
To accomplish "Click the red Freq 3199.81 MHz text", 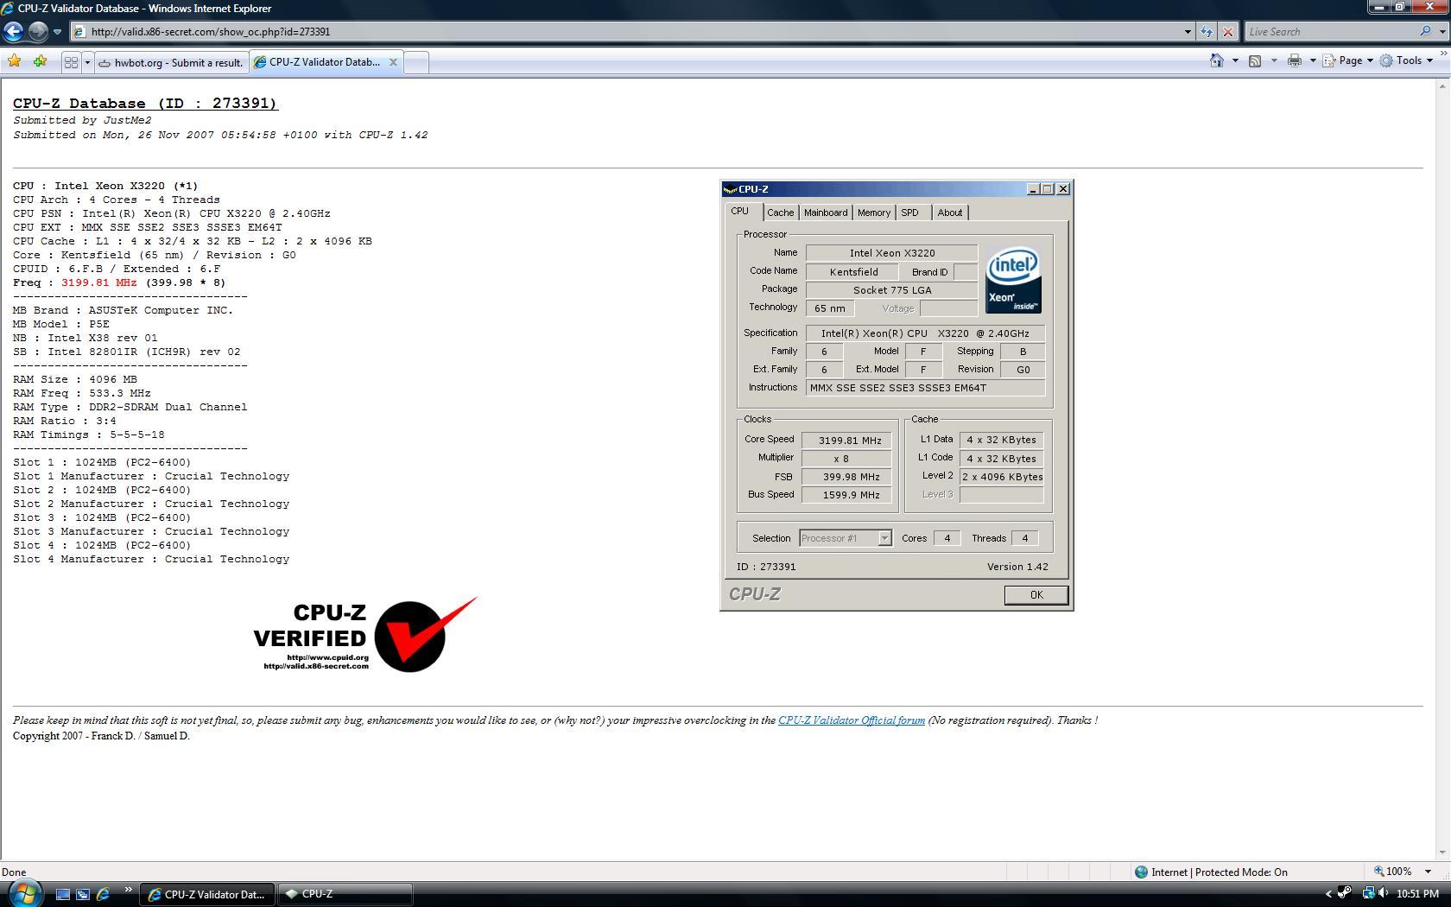I will click(99, 282).
